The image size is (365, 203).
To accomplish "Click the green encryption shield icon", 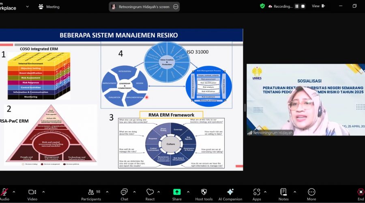I will (x=262, y=6).
